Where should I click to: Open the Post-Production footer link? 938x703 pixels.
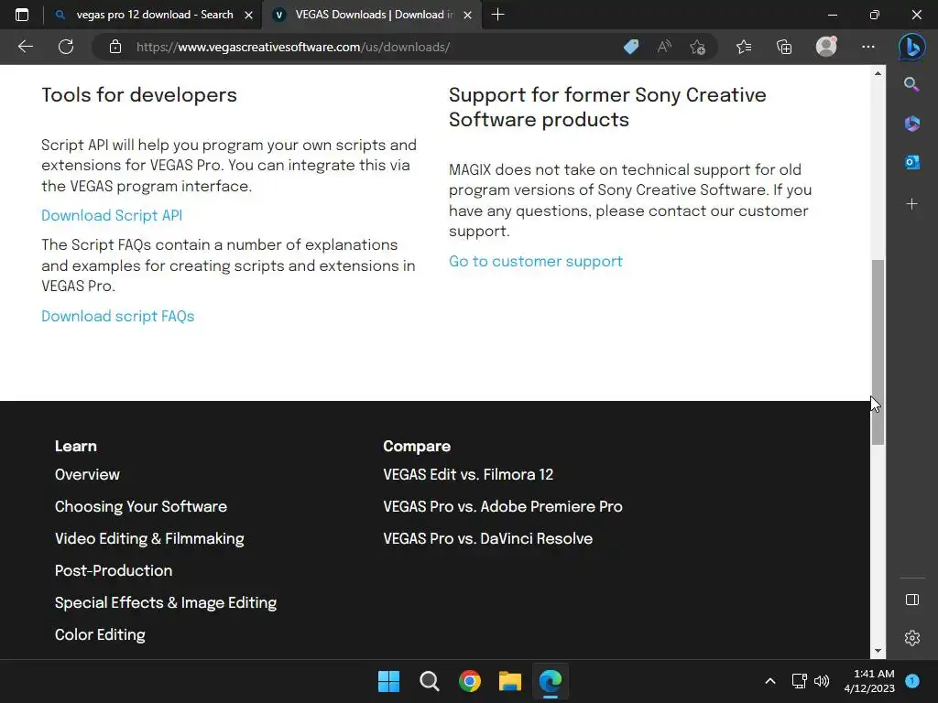pos(114,570)
